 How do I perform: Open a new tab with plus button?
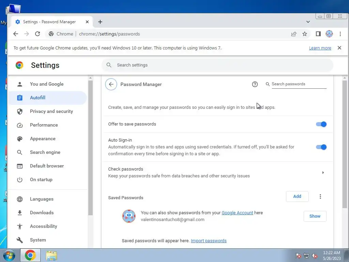(x=100, y=22)
